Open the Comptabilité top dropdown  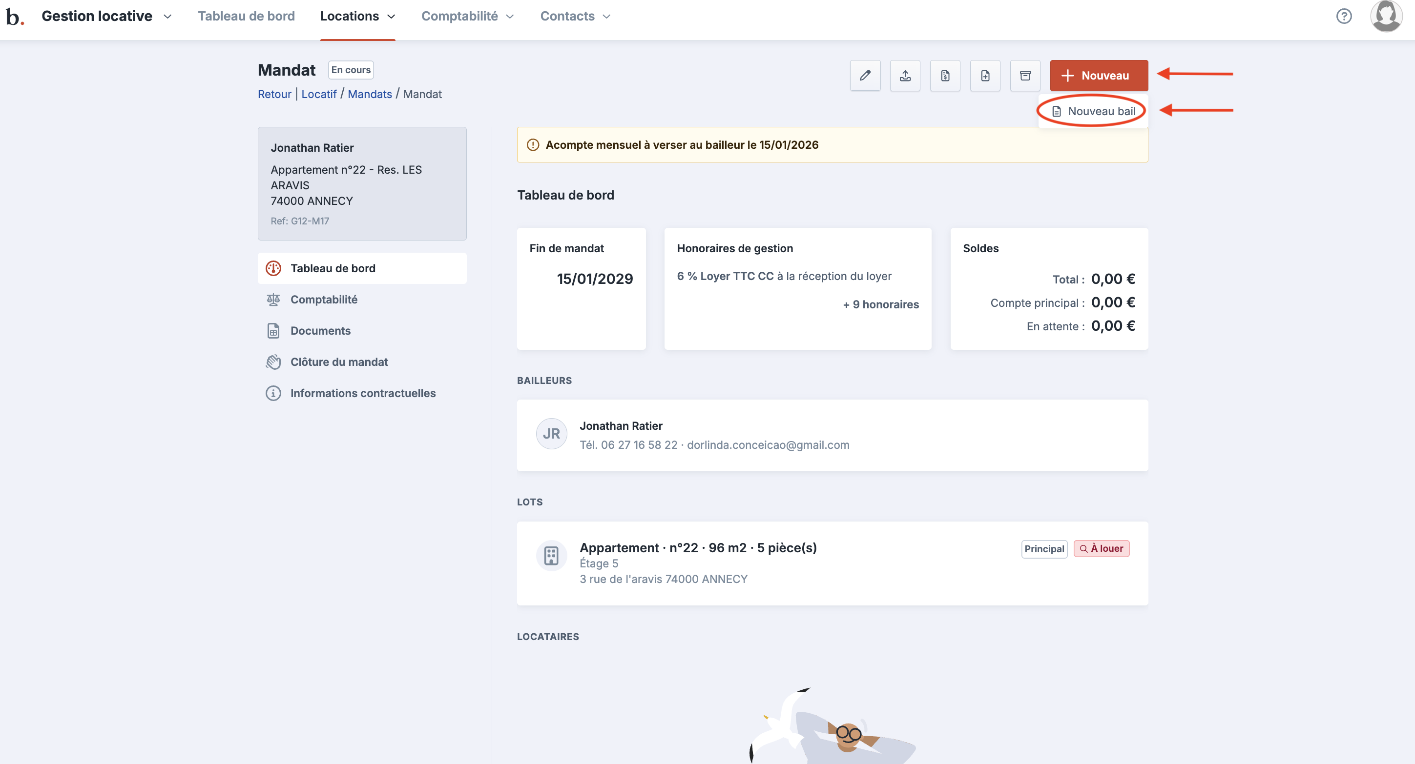[467, 16]
